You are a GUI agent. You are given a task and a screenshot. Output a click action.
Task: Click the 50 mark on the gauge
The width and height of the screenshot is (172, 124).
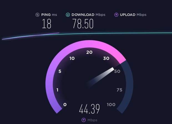[117, 71]
